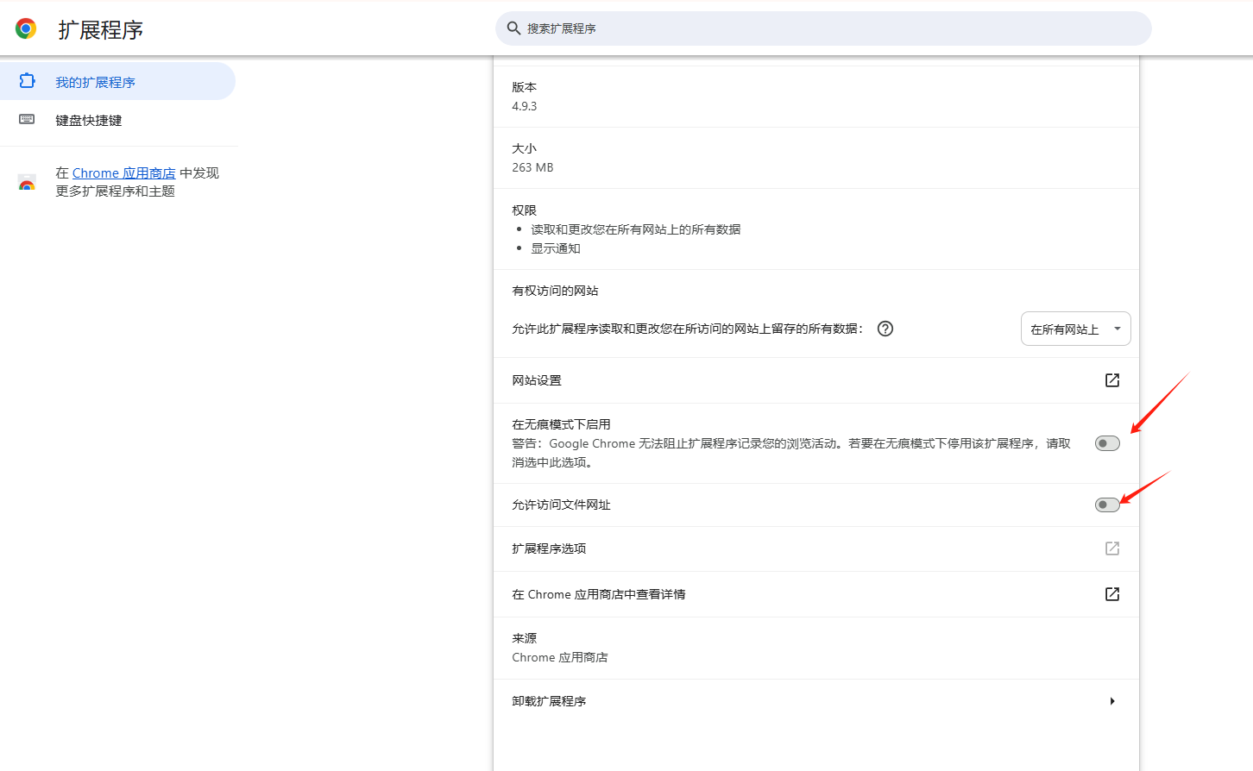Click the Chrome Web Store rainbow icon
1253x771 pixels.
pyautogui.click(x=27, y=182)
